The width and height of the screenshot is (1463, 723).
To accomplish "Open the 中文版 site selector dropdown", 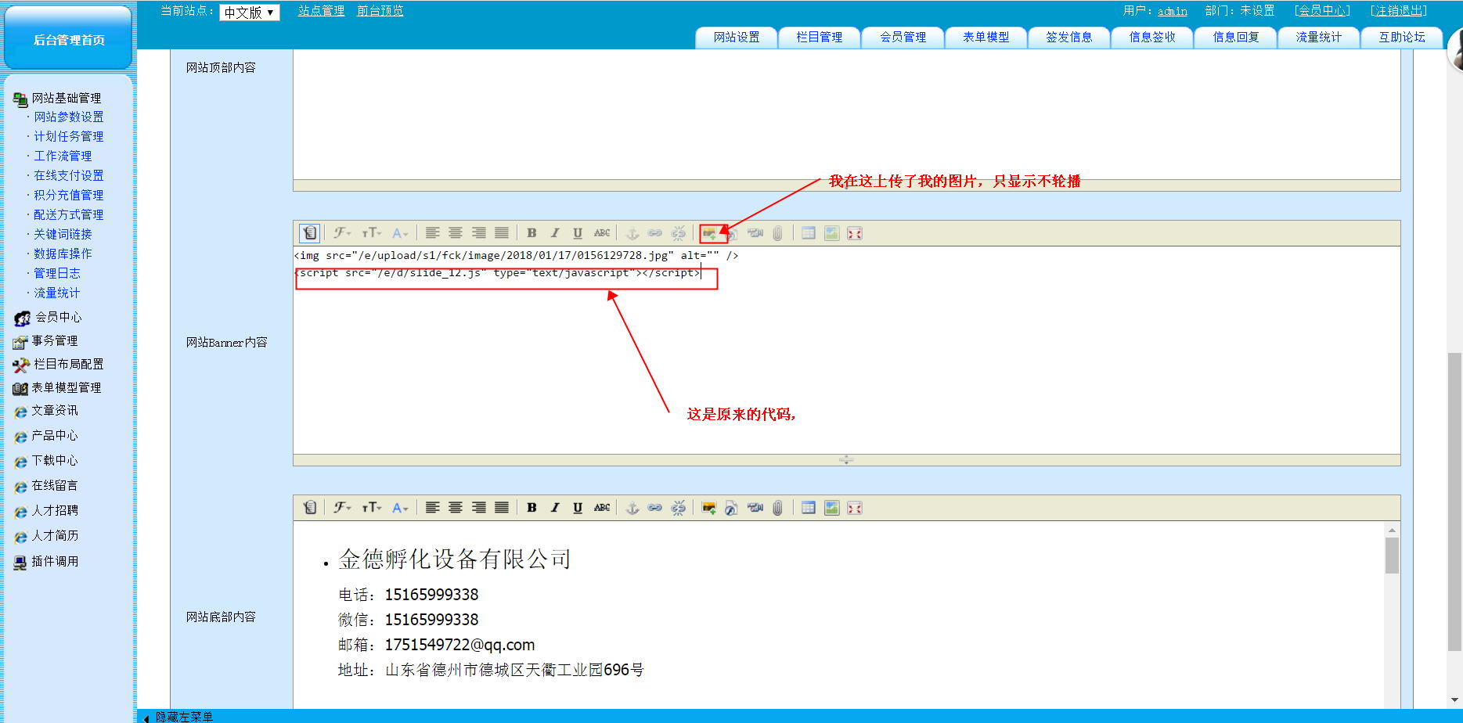I will click(x=250, y=13).
